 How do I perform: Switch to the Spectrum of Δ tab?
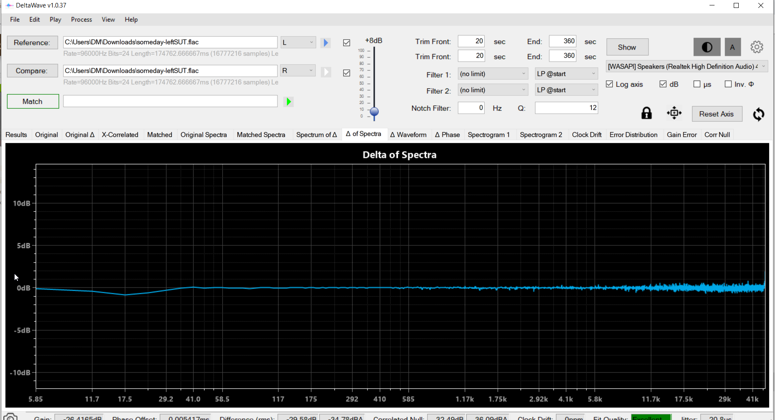[x=317, y=135]
